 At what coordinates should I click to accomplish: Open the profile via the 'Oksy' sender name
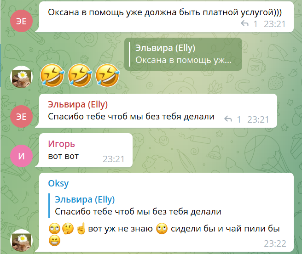[58, 183]
